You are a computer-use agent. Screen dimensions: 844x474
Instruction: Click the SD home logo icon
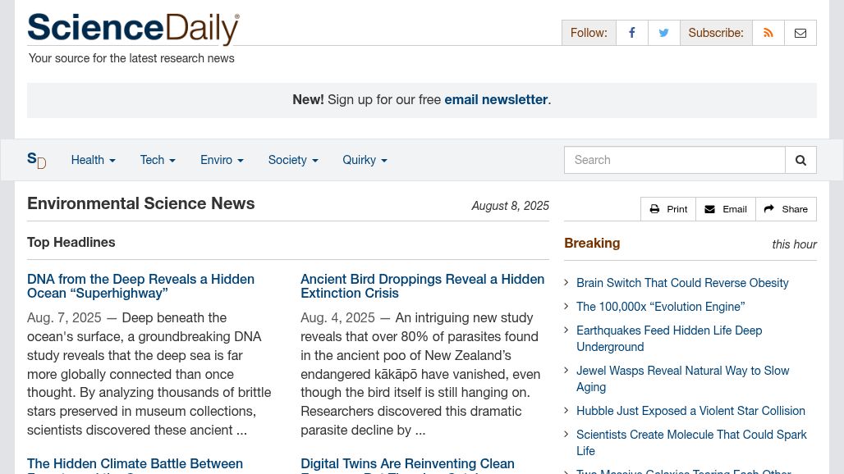pos(37,160)
